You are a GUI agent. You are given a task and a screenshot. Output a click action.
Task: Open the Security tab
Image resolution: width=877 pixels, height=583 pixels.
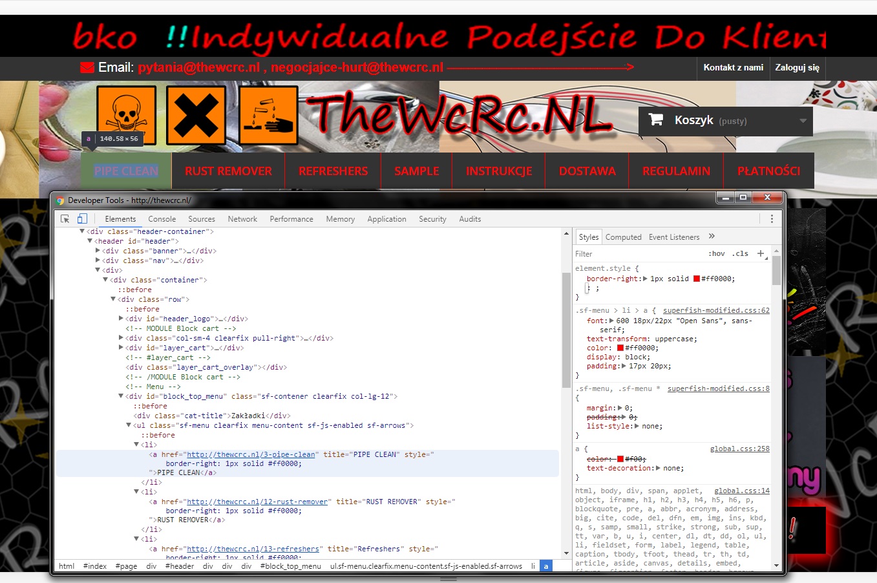click(432, 219)
